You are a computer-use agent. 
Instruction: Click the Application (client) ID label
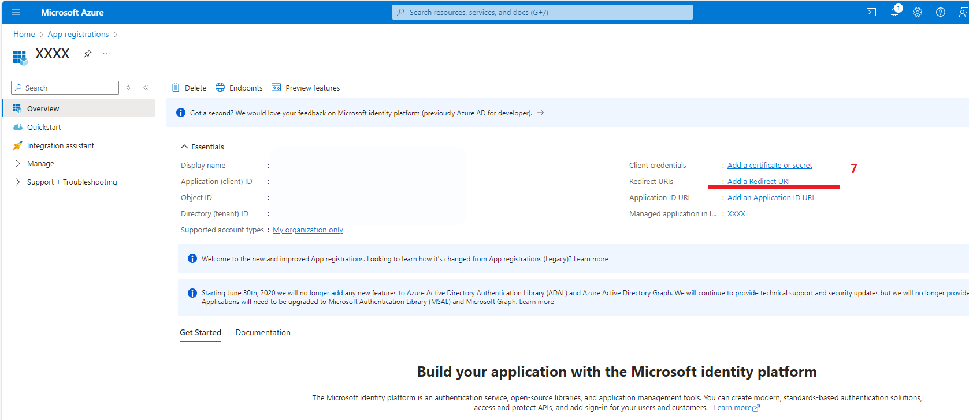217,181
